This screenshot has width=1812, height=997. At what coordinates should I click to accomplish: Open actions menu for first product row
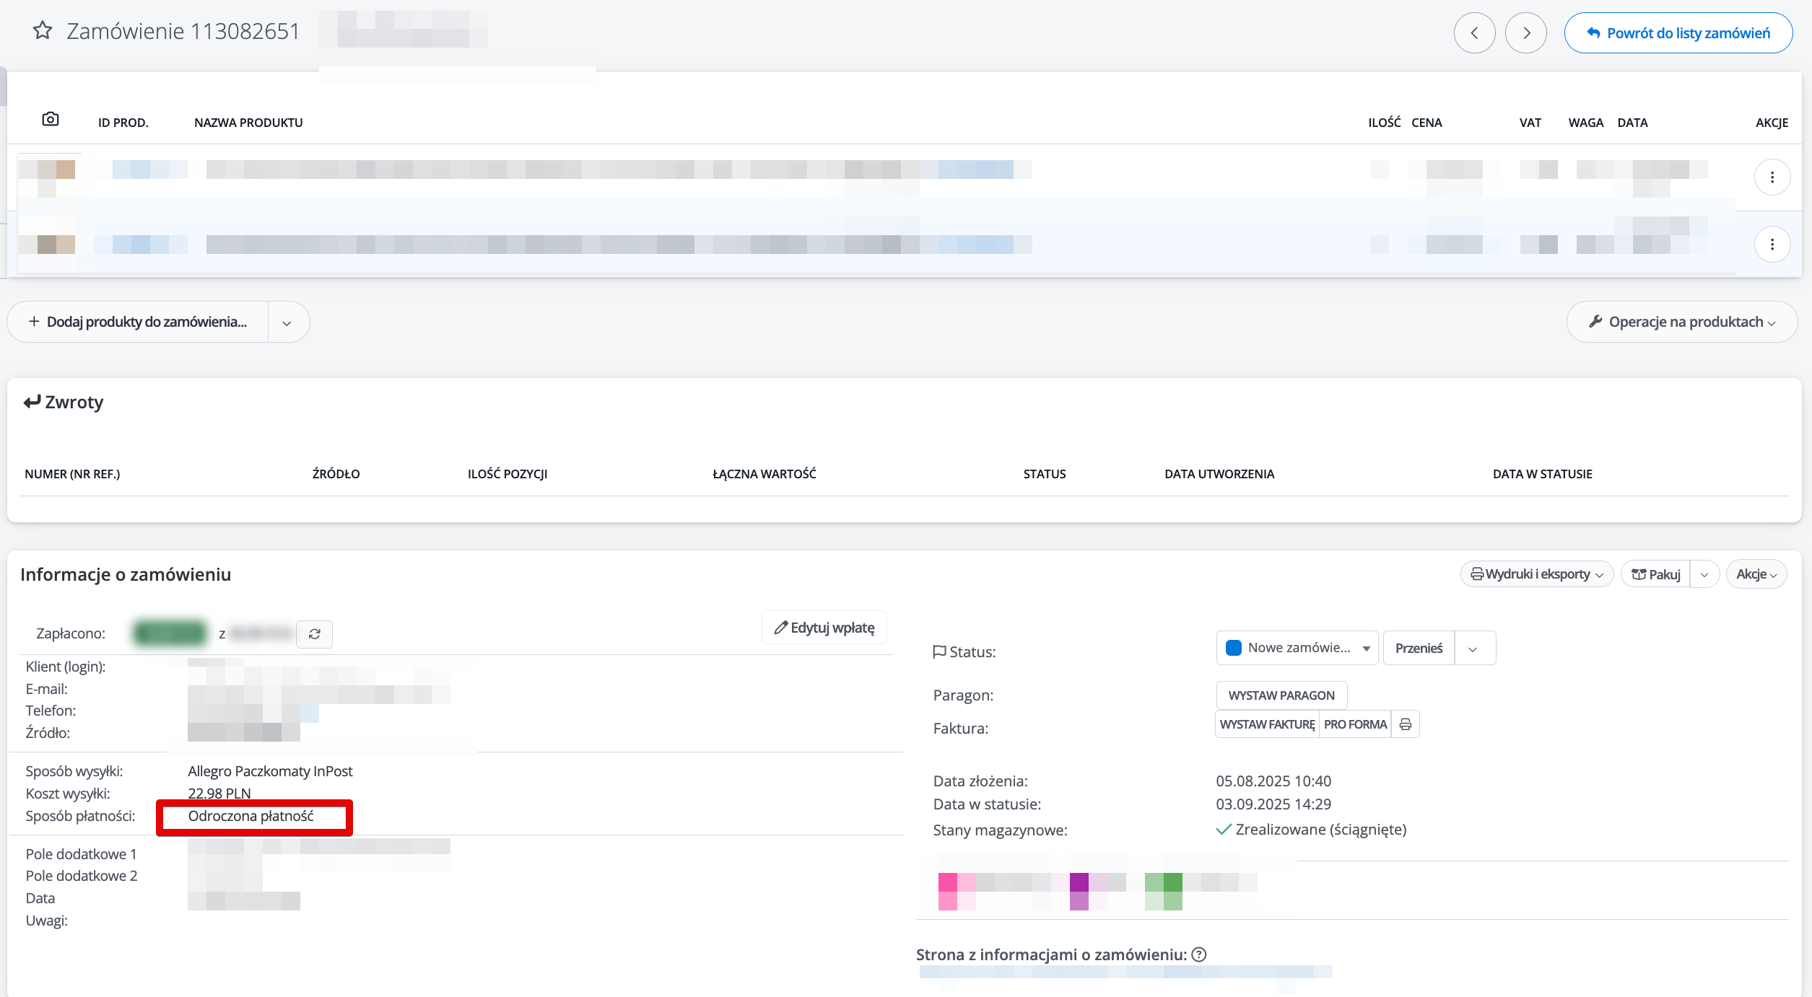pyautogui.click(x=1772, y=177)
